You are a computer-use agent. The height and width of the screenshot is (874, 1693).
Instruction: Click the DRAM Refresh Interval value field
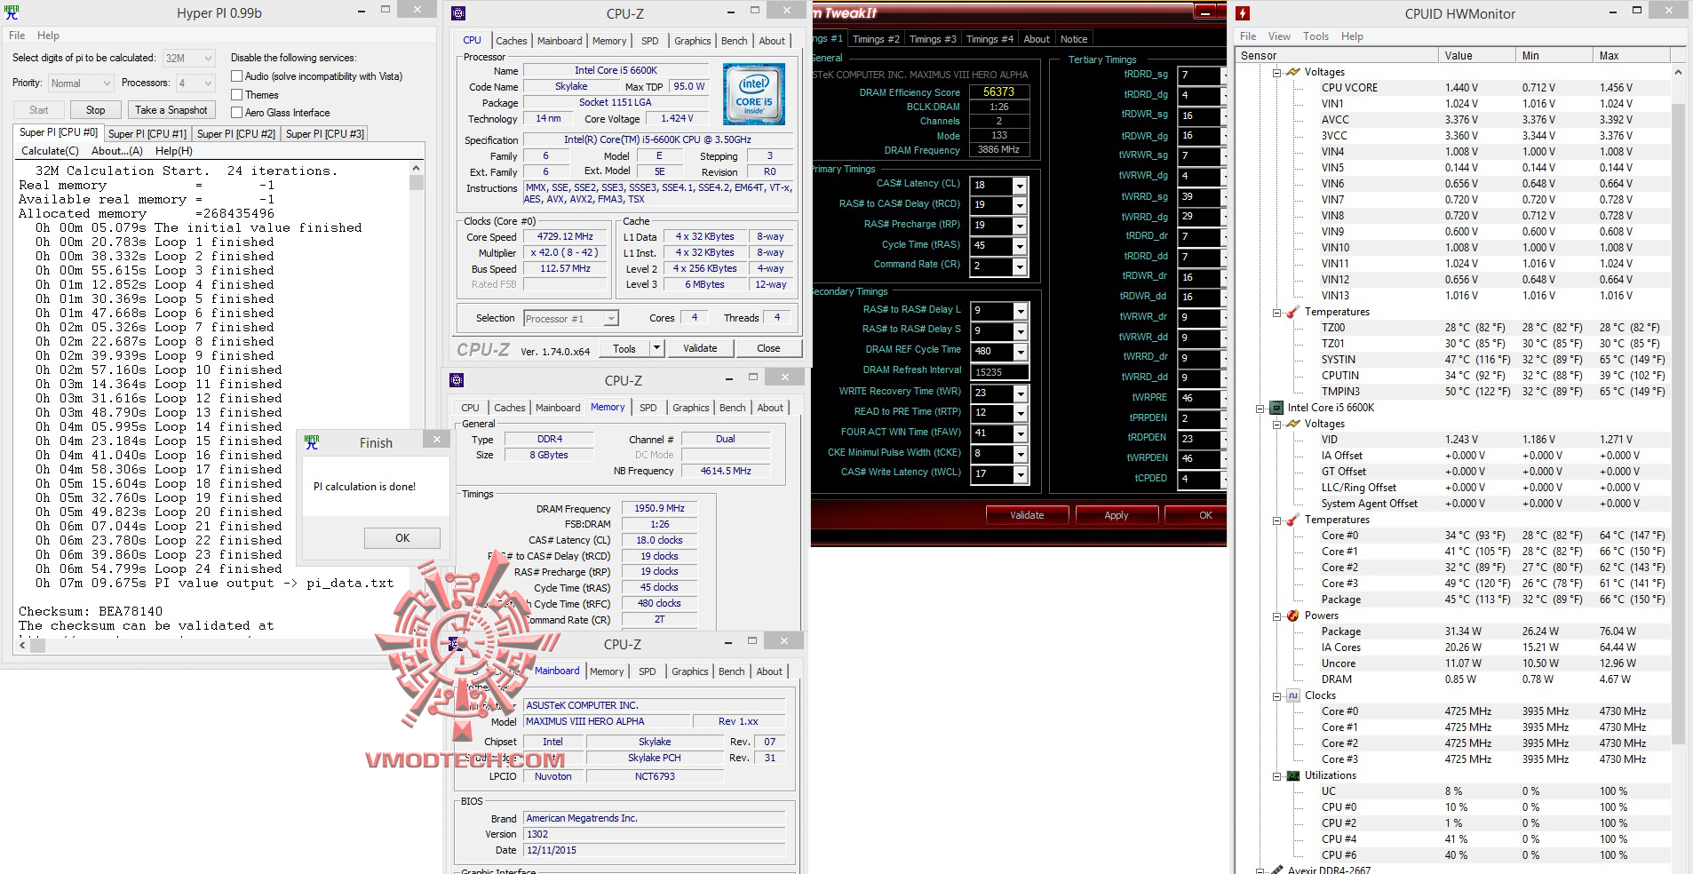(999, 372)
